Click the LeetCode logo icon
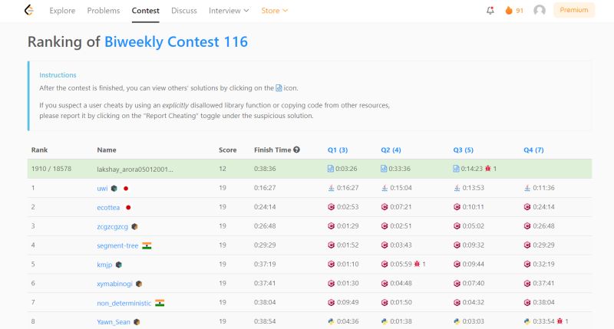Image resolution: width=614 pixels, height=329 pixels. click(29, 10)
